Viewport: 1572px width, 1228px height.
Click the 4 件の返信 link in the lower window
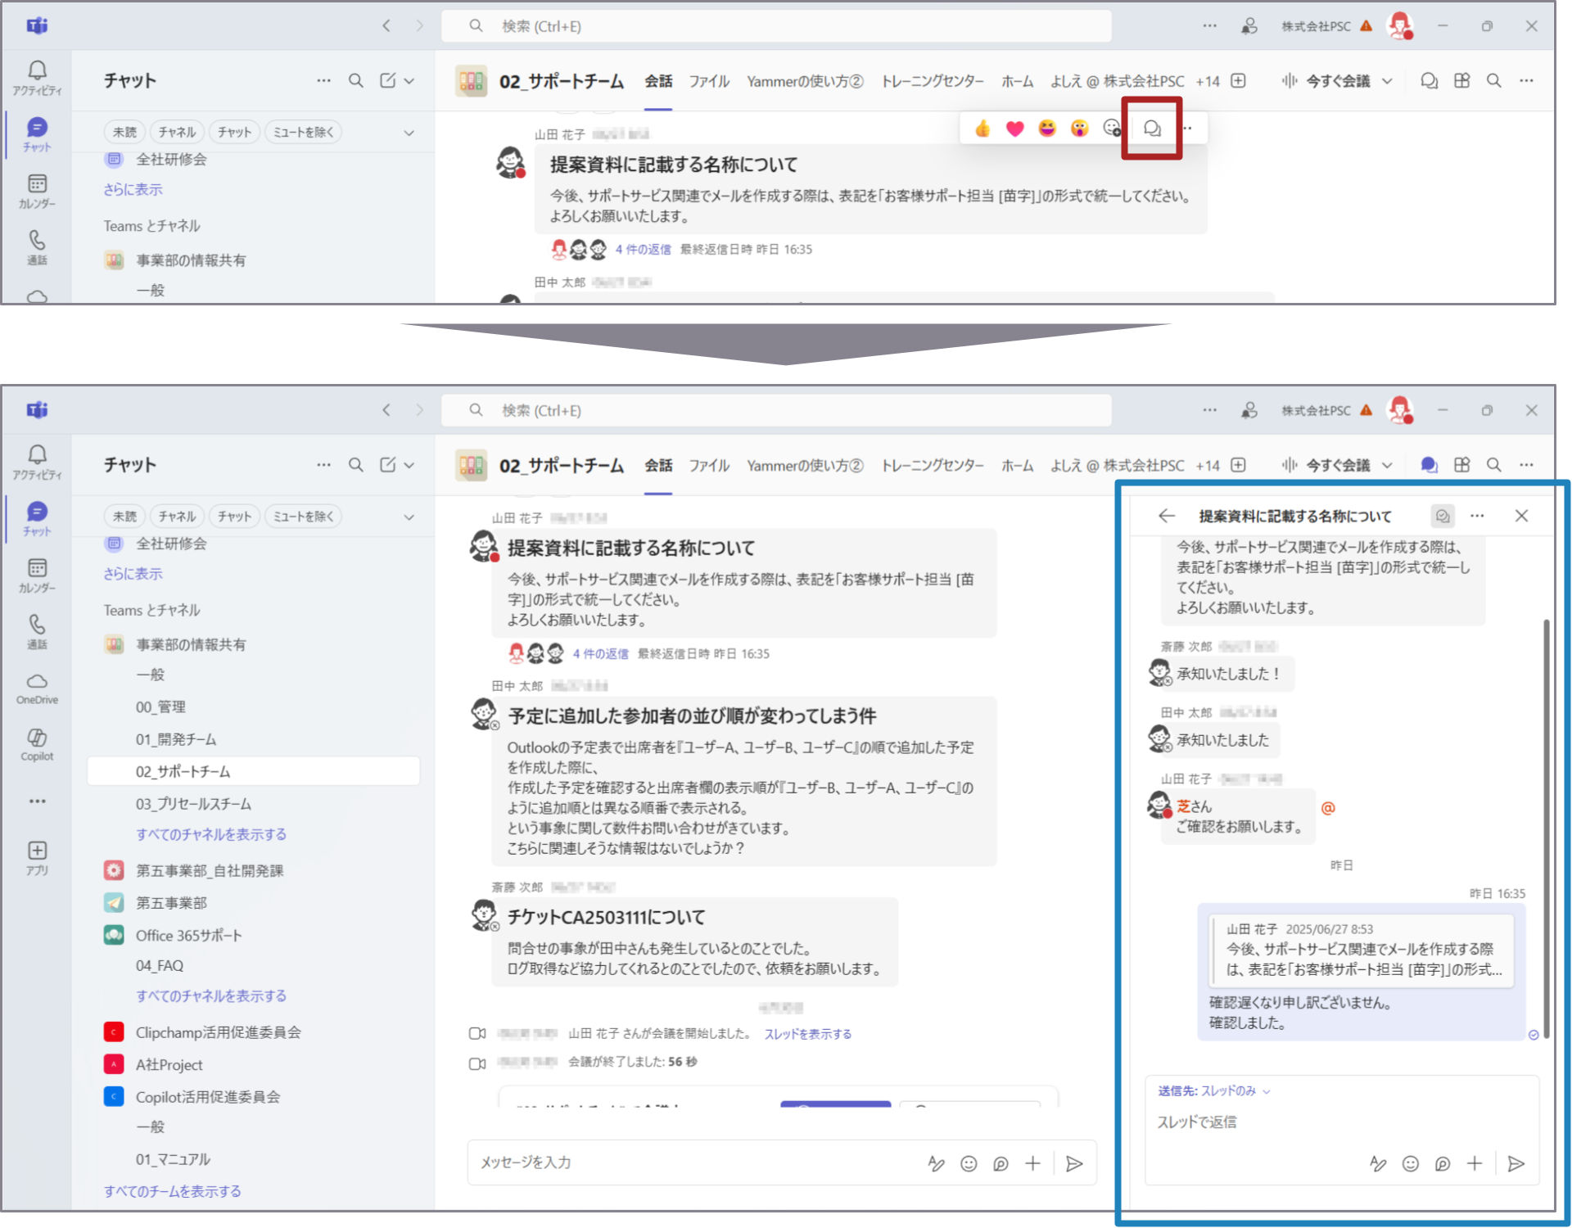coord(601,653)
